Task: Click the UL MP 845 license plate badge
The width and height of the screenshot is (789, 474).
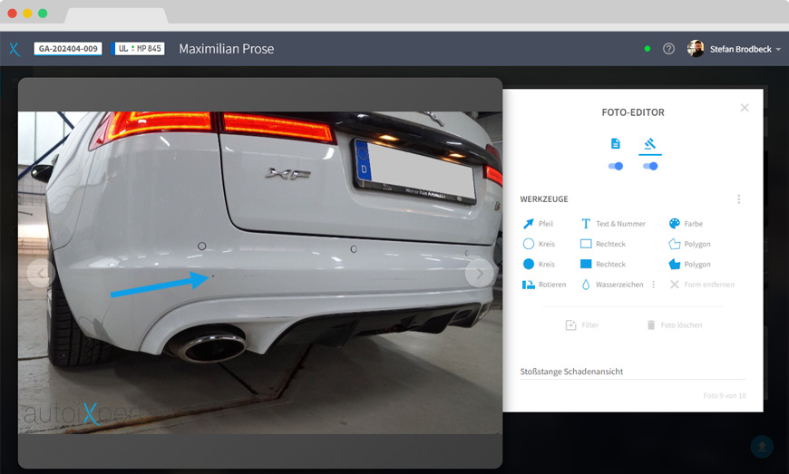Action: click(140, 49)
